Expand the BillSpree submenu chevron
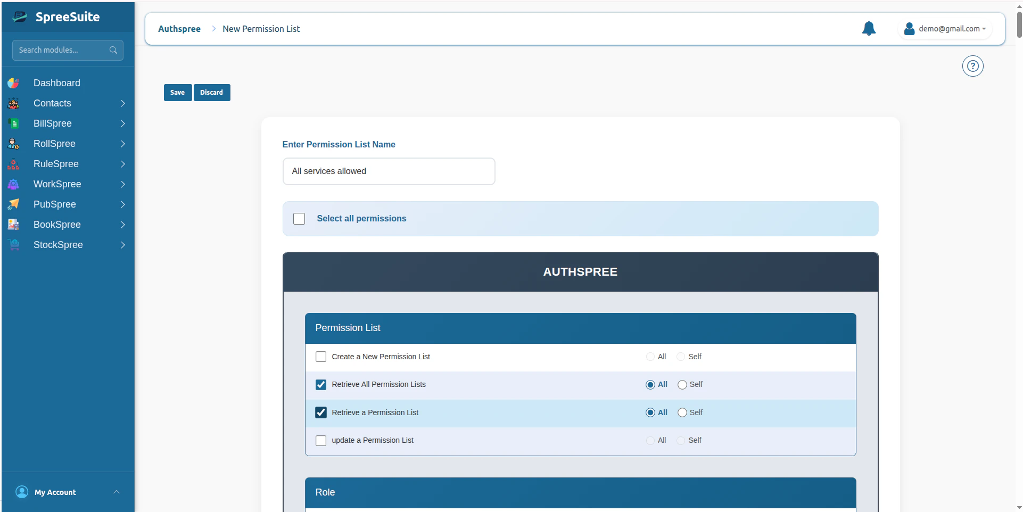 (x=123, y=123)
